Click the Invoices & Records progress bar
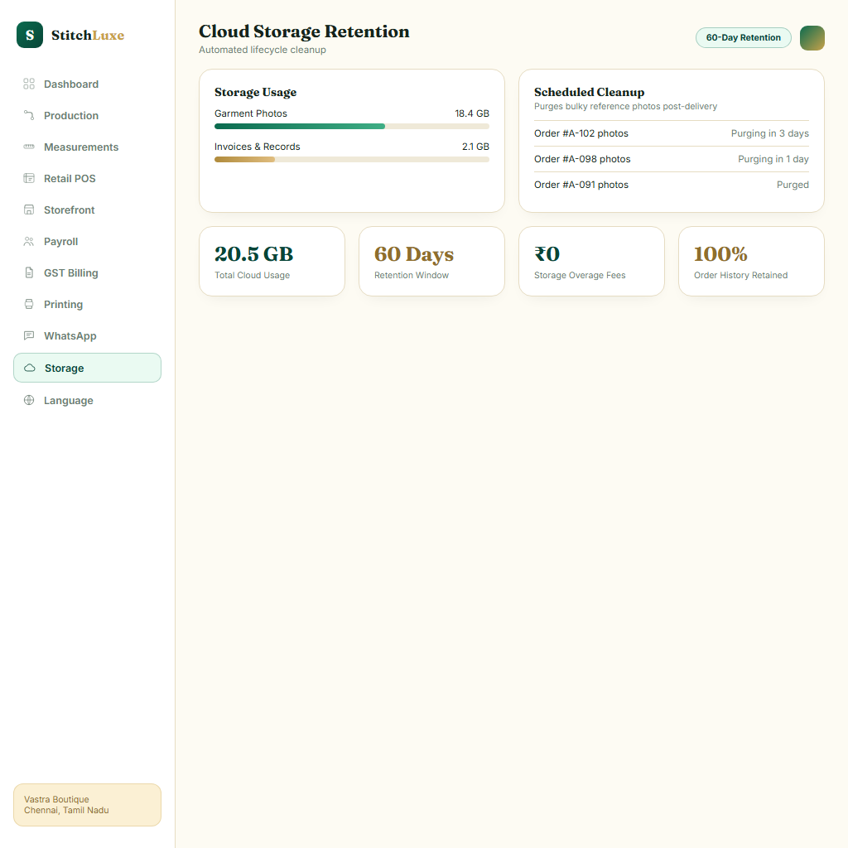The height and width of the screenshot is (848, 848). point(351,160)
